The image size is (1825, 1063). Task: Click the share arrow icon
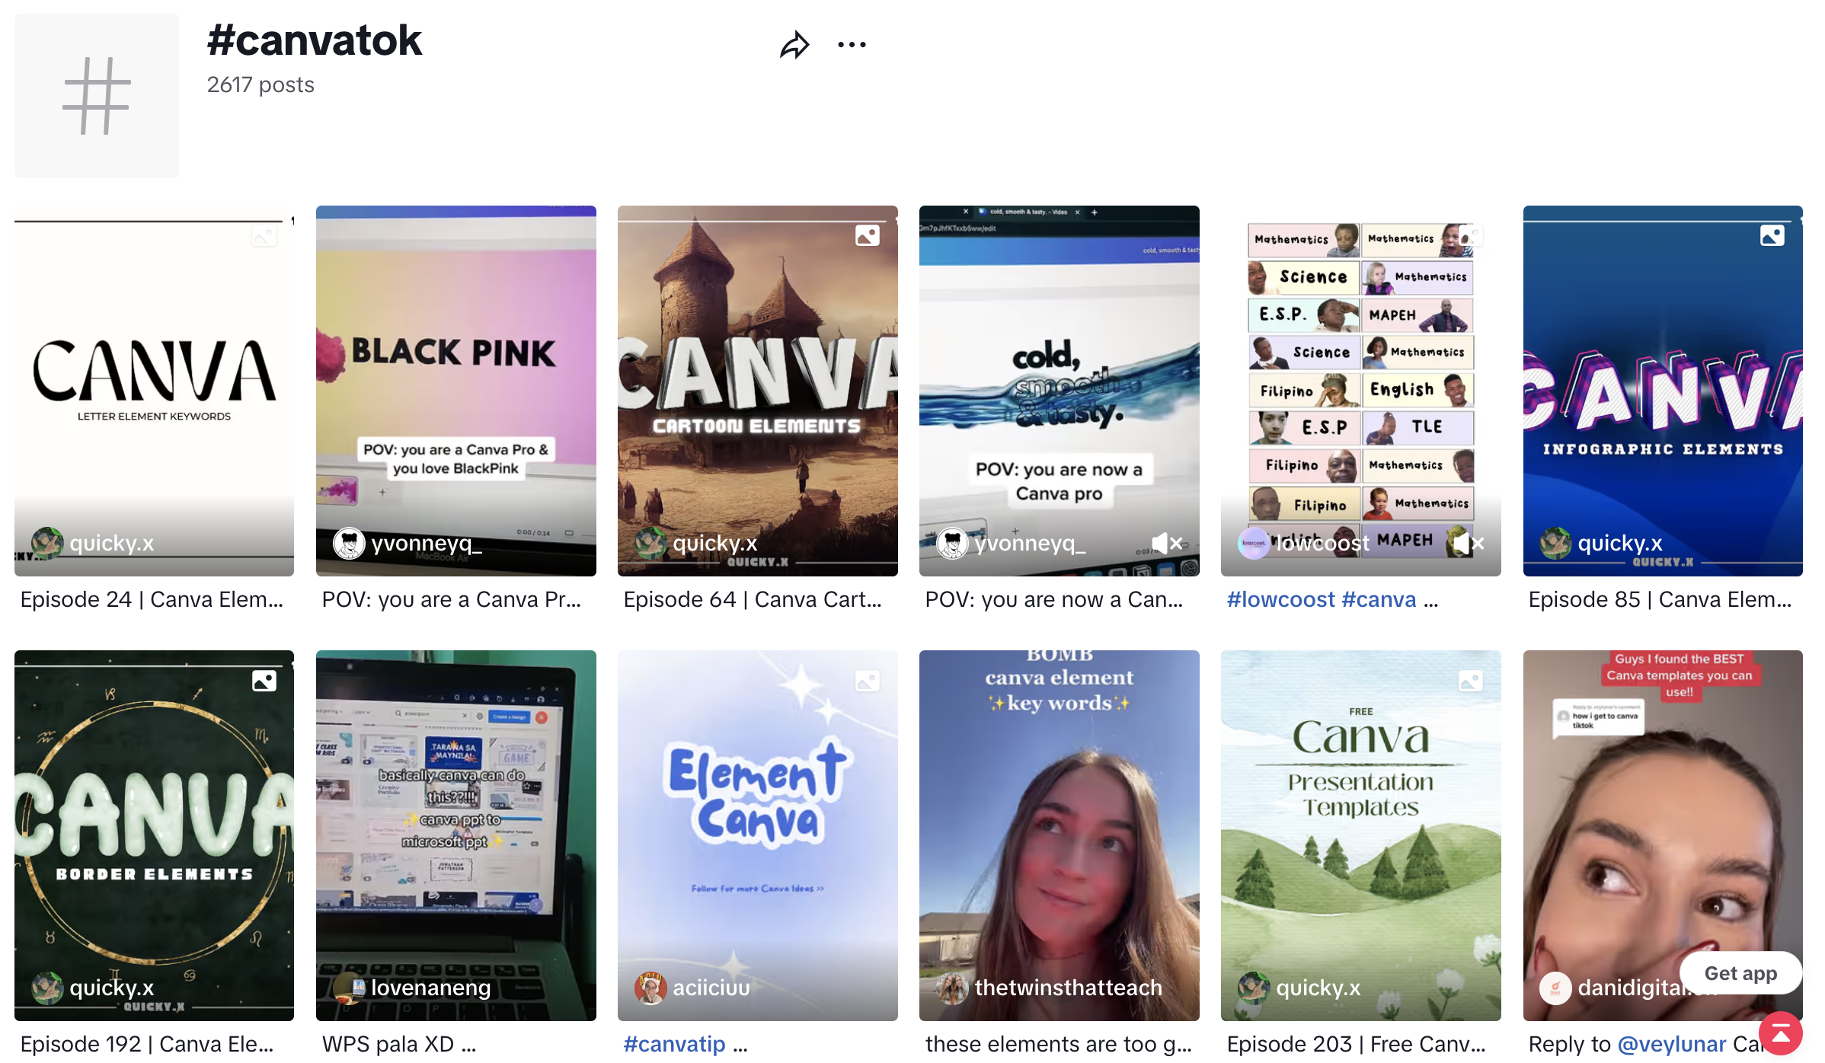pos(794,45)
